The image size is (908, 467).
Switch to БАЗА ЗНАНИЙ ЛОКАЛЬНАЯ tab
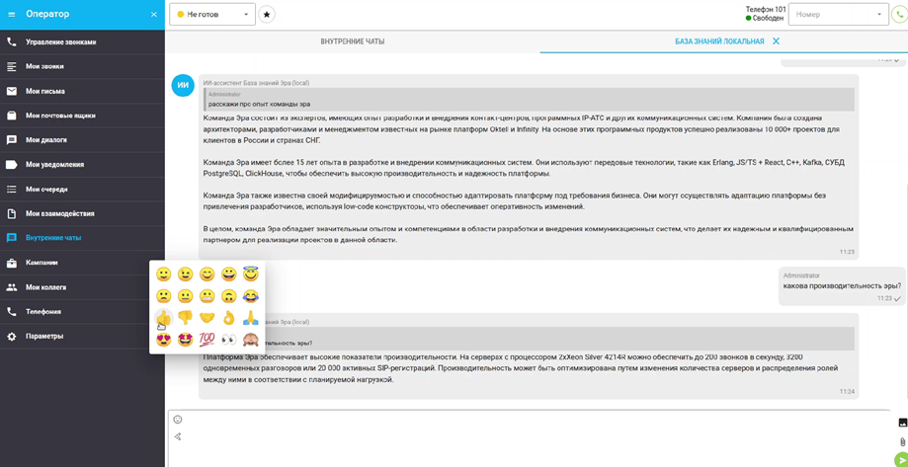pos(719,41)
